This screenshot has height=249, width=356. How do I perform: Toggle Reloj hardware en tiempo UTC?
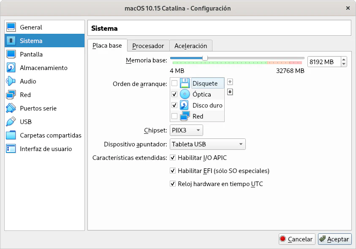(173, 184)
